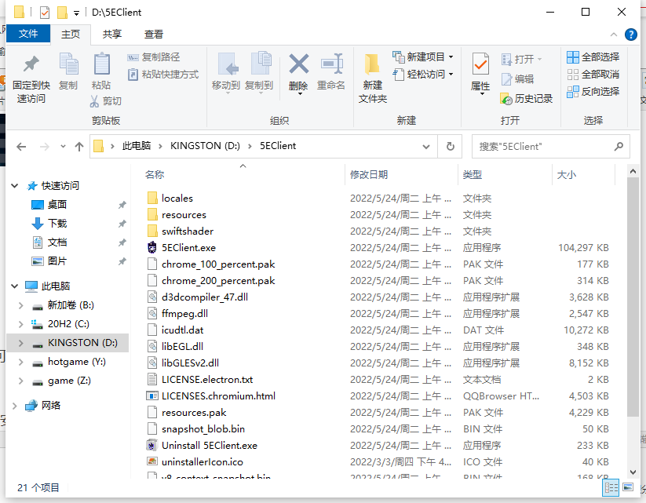Click the New folder (新建文件夹) icon
Viewport: 646px width, 503px height.
pos(372,65)
